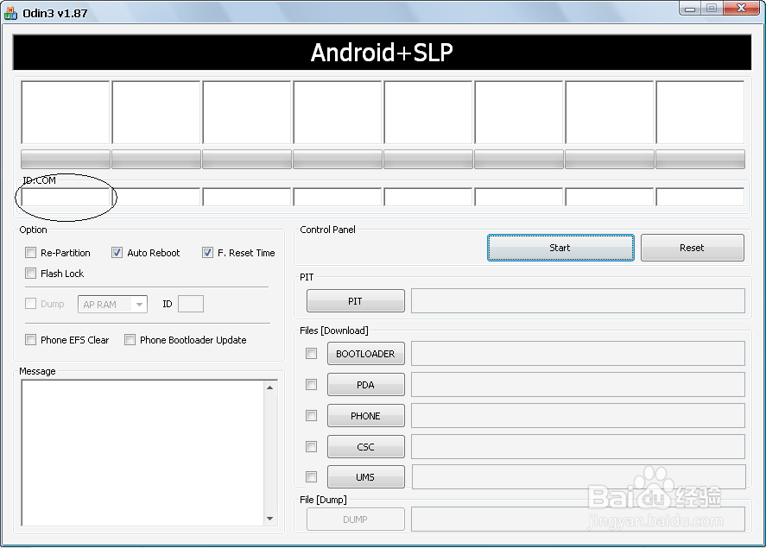Screen dimensions: 766x548
Task: Tick the checkbox beside PDA
Action: click(312, 385)
